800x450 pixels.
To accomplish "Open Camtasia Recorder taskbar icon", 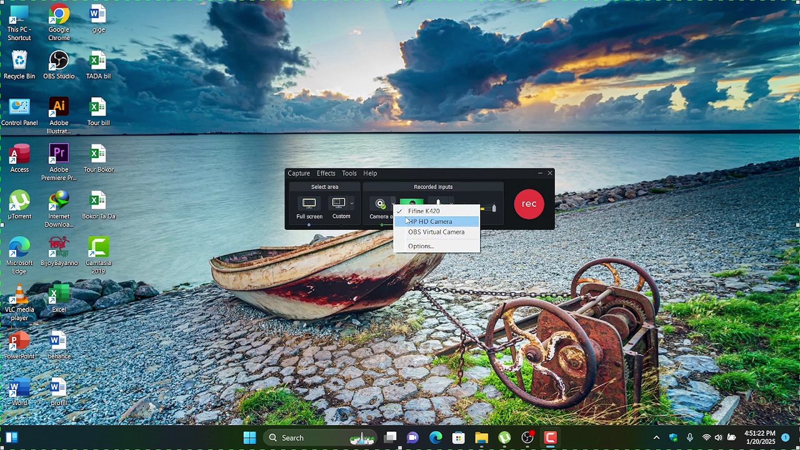I will click(550, 437).
